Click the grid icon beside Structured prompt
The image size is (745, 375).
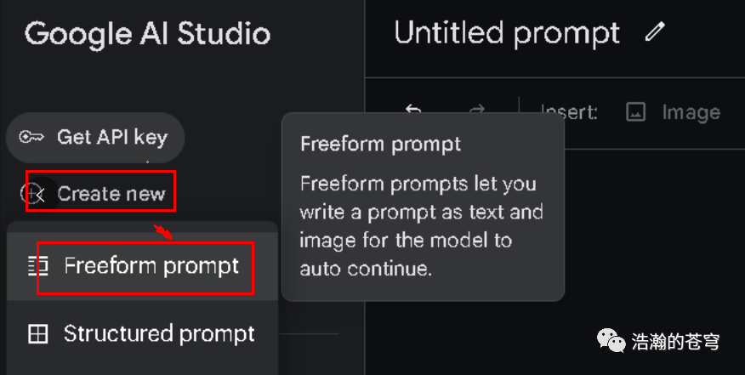click(x=38, y=333)
